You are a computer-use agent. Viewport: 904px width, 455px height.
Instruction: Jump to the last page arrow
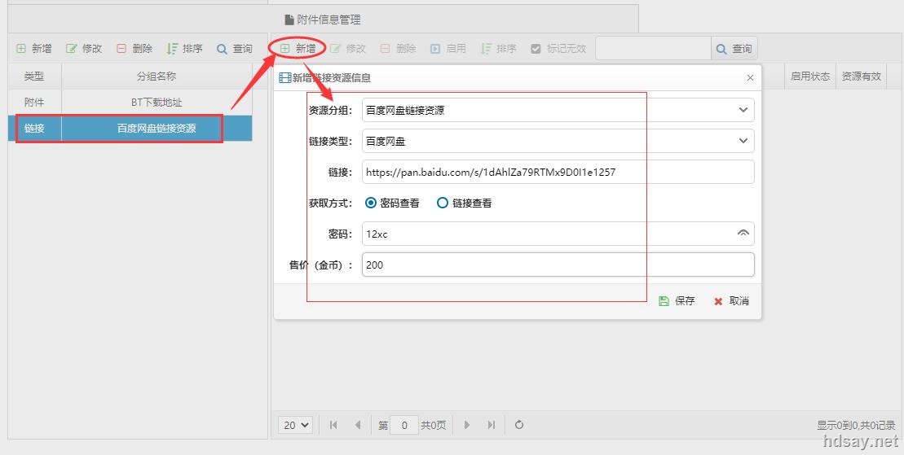tap(492, 425)
